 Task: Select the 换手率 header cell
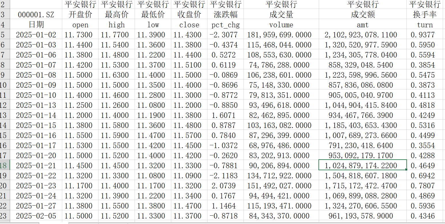pyautogui.click(x=425, y=14)
